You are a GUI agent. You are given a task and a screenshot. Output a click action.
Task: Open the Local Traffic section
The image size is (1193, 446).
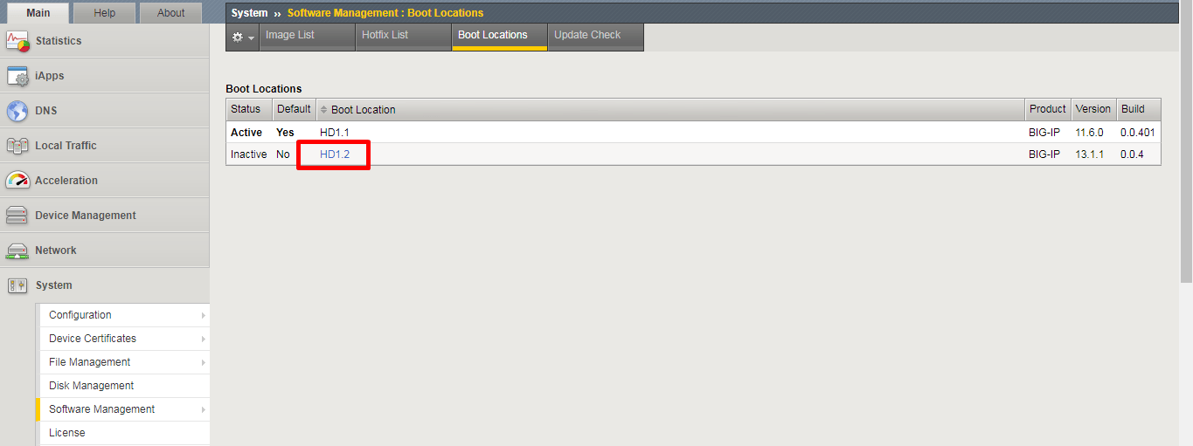point(105,146)
